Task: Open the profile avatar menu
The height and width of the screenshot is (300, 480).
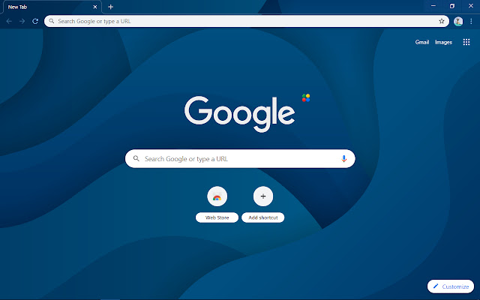Action: tap(458, 21)
